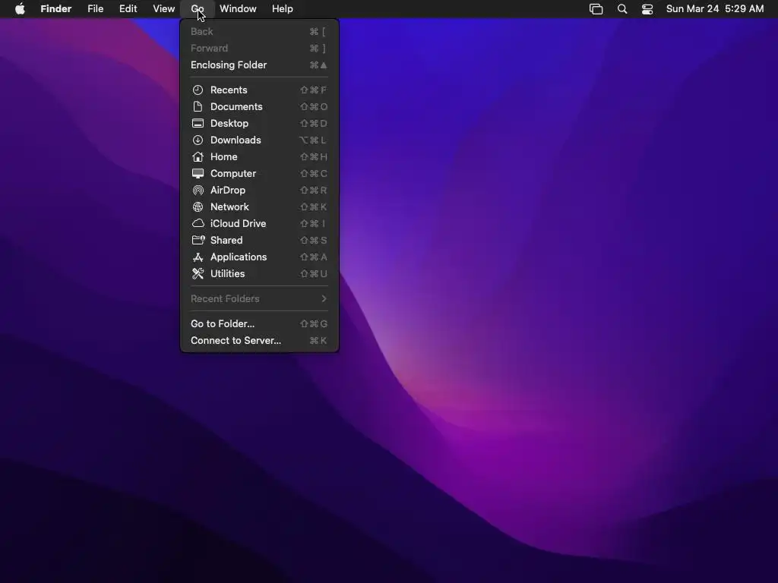Image resolution: width=778 pixels, height=583 pixels.
Task: Click the Network globe icon
Action: tap(198, 206)
